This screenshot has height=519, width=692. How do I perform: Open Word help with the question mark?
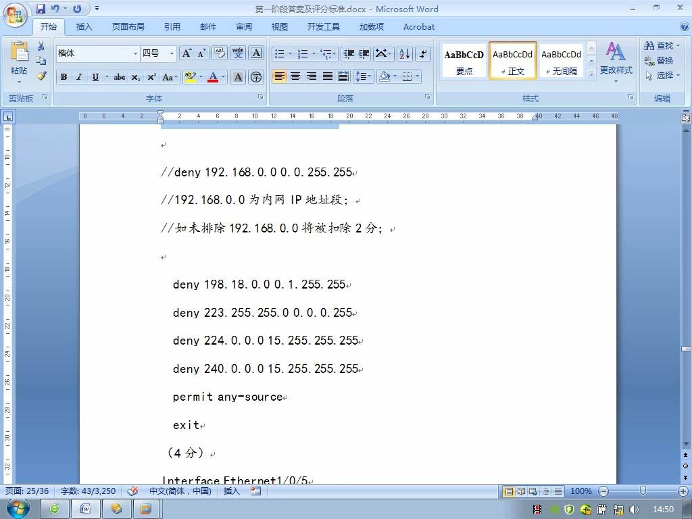(684, 26)
